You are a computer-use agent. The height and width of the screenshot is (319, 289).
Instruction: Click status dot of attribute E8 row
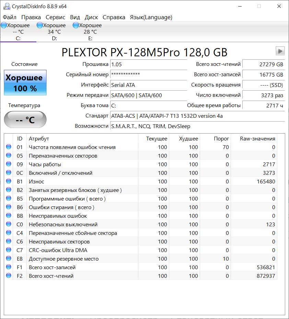pyautogui.click(x=9, y=258)
